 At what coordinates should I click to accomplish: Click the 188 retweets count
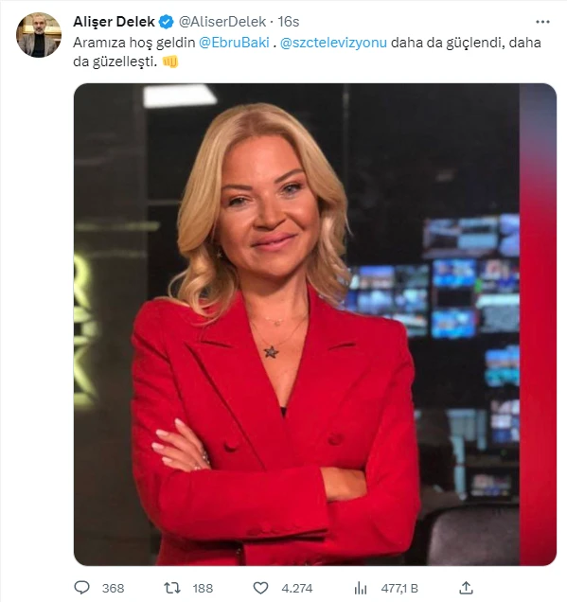coord(203,588)
